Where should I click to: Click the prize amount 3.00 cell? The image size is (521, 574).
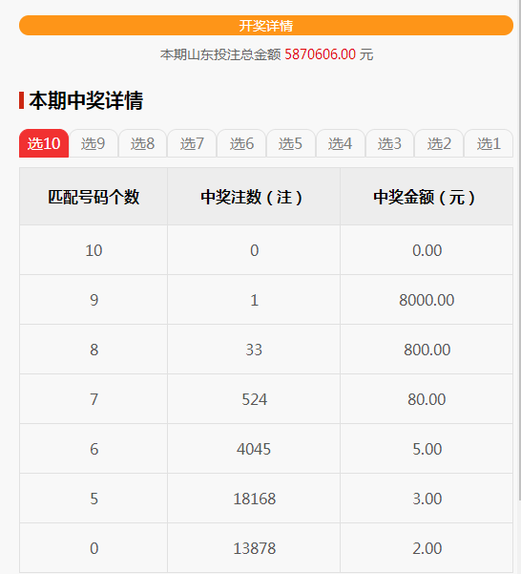(427, 499)
